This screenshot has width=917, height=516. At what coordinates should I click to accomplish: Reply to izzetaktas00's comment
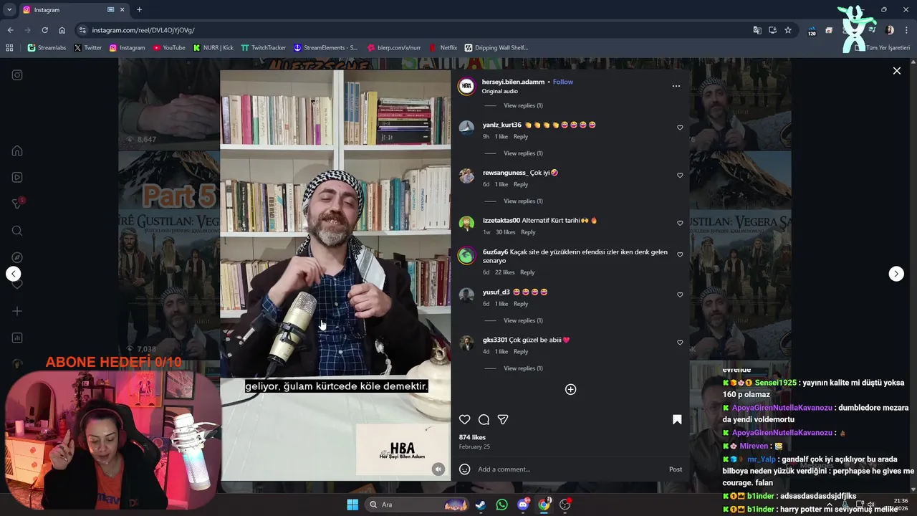coord(528,232)
